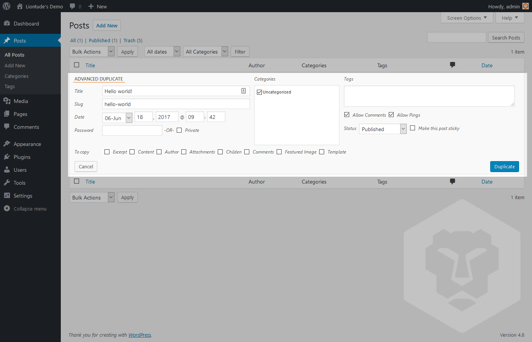This screenshot has height=342, width=532.
Task: Untick the Allow Pings checkbox
Action: tap(391, 115)
